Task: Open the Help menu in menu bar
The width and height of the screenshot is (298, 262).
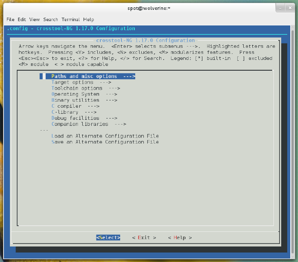Action: tap(89, 19)
